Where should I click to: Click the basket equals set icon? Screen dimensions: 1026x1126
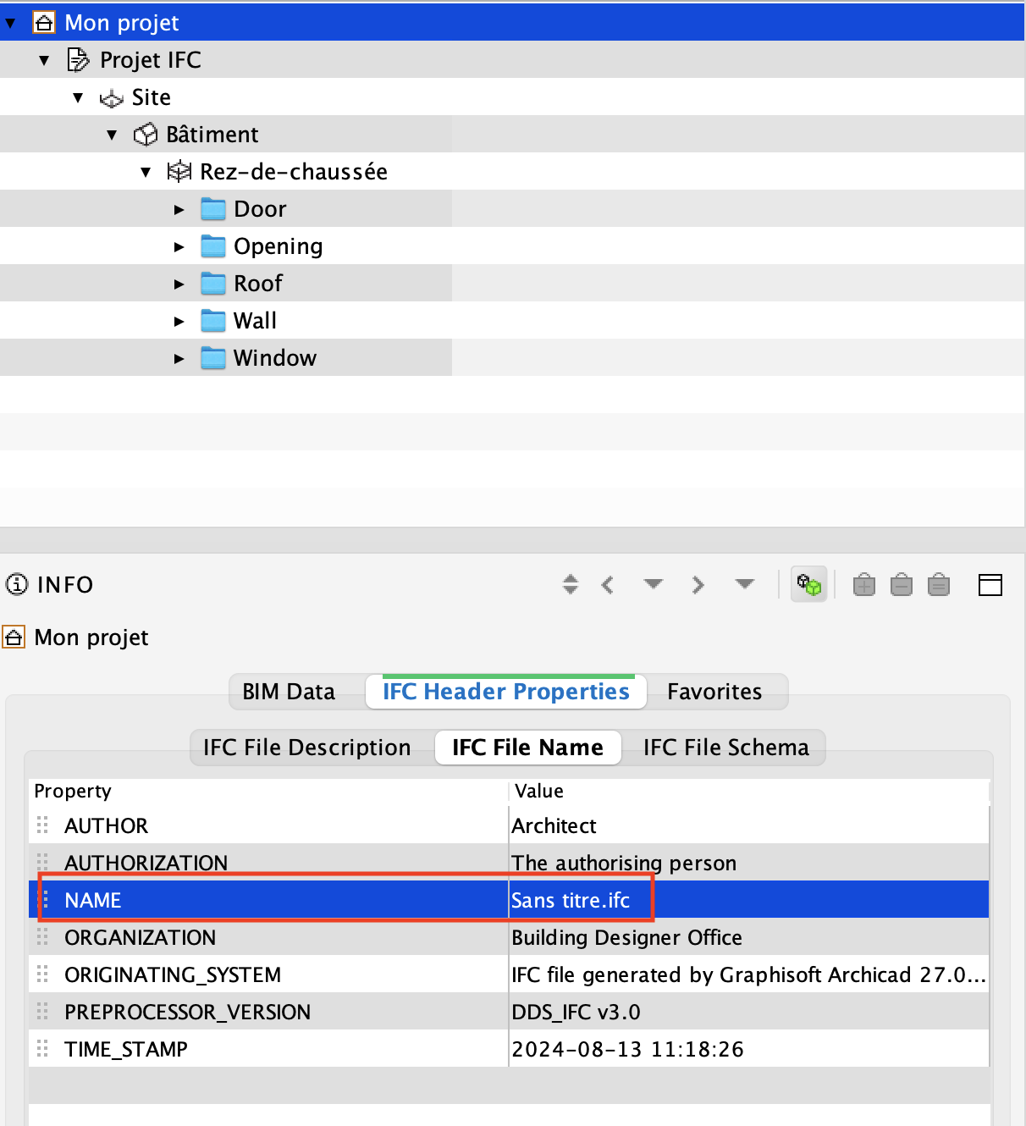[x=939, y=584]
